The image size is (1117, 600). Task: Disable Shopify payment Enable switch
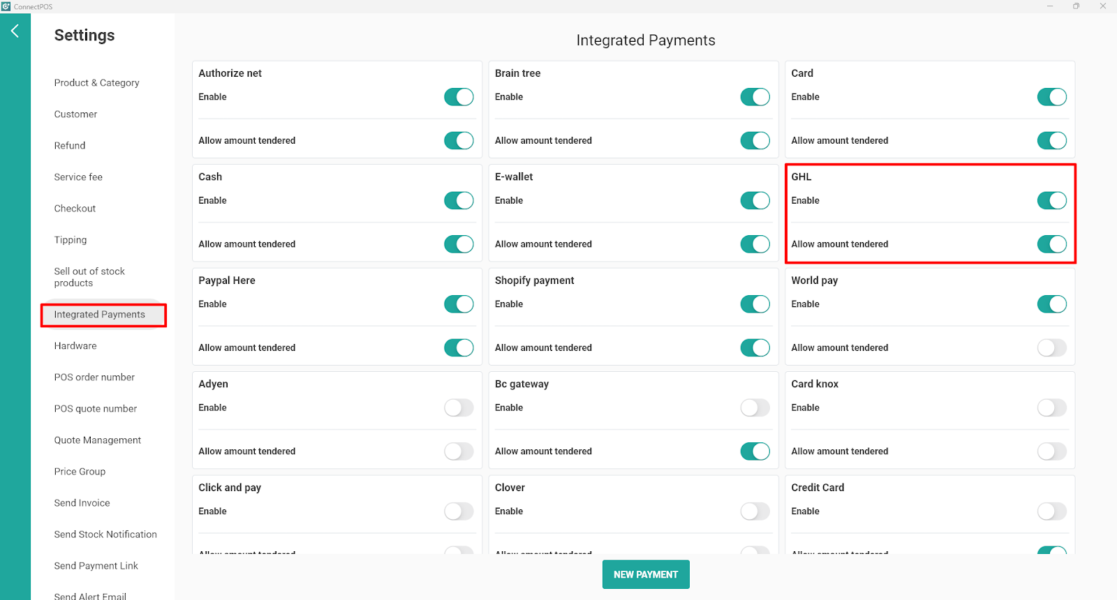(755, 304)
